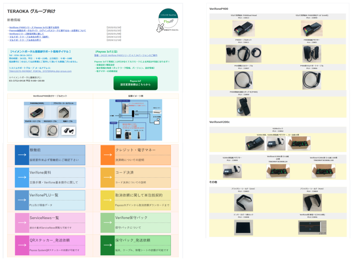The height and width of the screenshot is (263, 355).
Task: Click the プライバシーシールド2cm photo in the cable set
Action: pos(63,112)
